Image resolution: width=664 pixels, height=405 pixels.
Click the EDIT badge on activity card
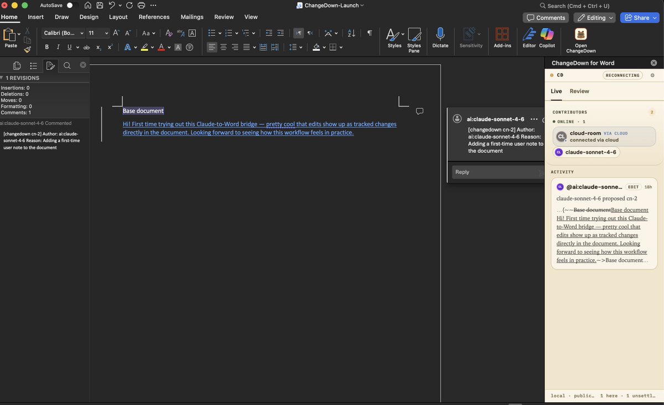coord(634,187)
